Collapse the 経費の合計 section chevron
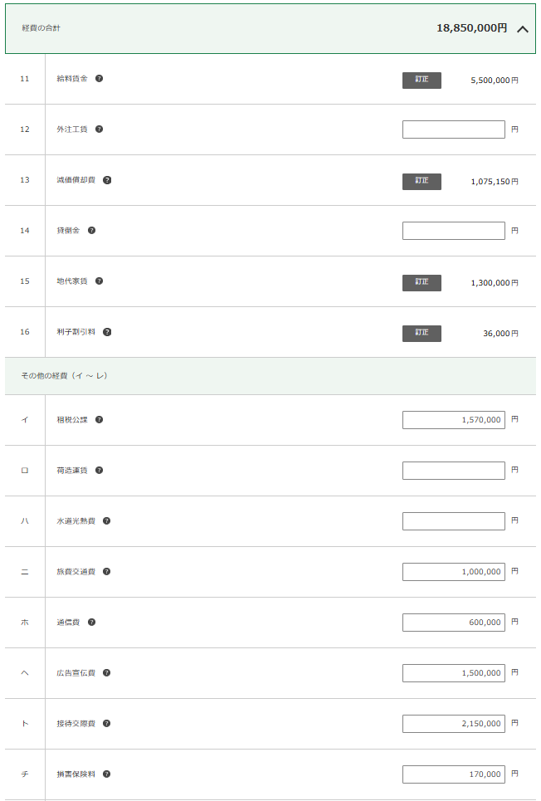 coord(522,29)
